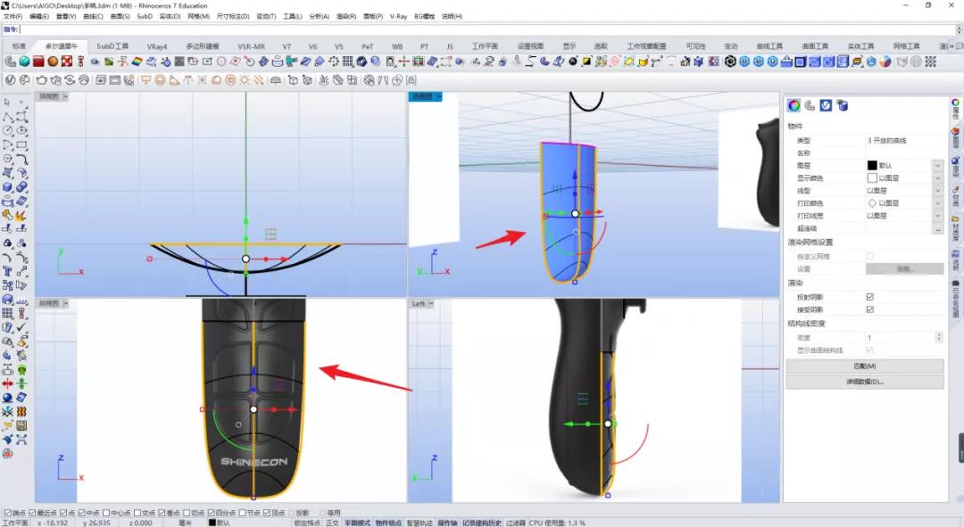Open the display color dropdown arrow
Image resolution: width=964 pixels, height=527 pixels.
tap(937, 178)
